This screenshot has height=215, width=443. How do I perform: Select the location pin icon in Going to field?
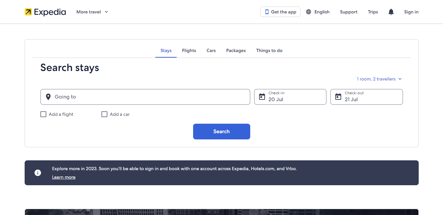[48, 97]
